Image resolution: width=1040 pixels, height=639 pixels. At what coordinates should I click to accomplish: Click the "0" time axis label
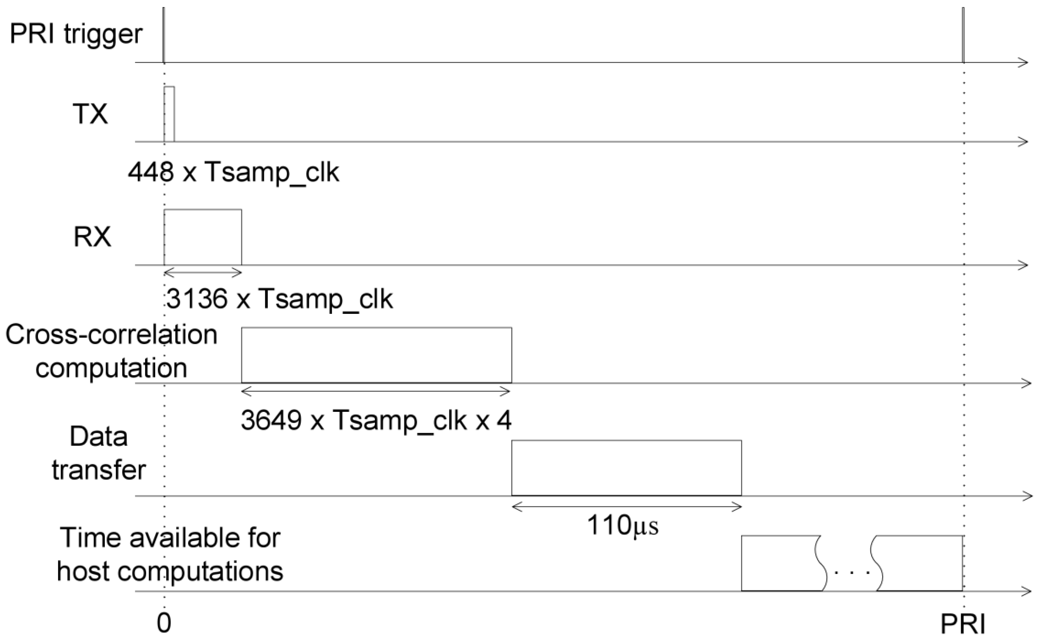(164, 623)
